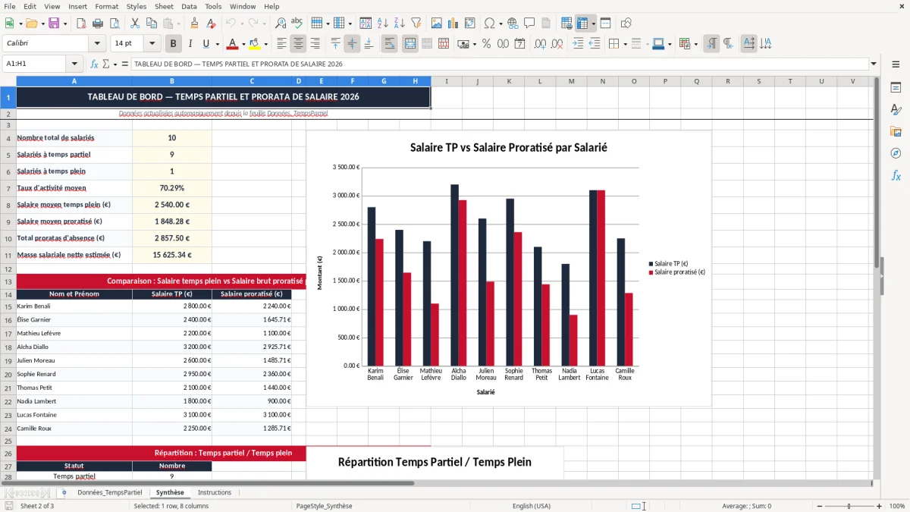
Task: Open the sidebar Gallery panel
Action: [896, 132]
